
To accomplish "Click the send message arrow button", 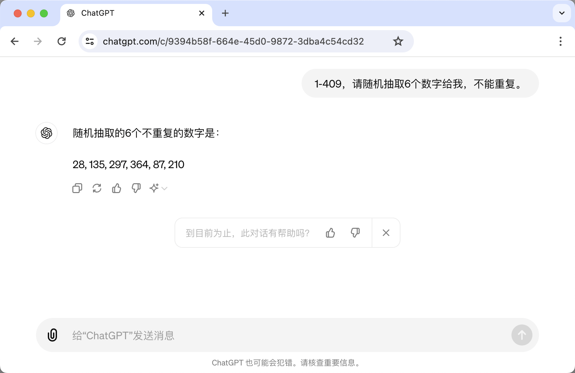I will 522,335.
